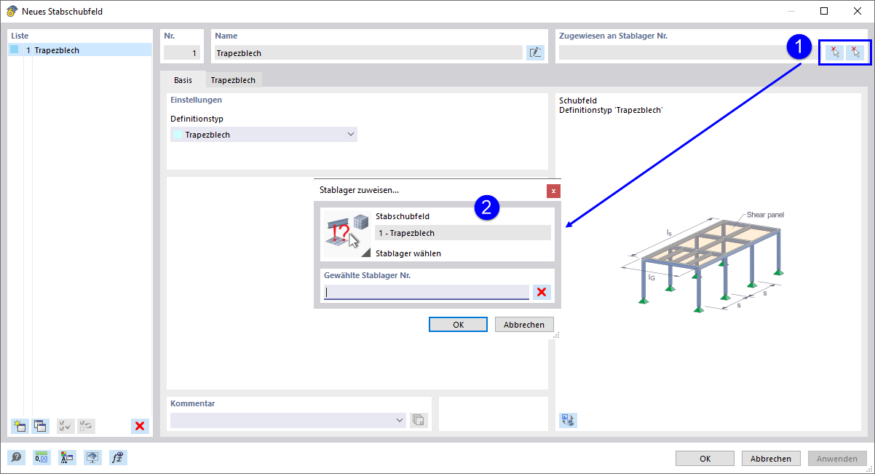Click Stablager wählen pick icon in popup
This screenshot has height=474, width=875.
click(347, 234)
